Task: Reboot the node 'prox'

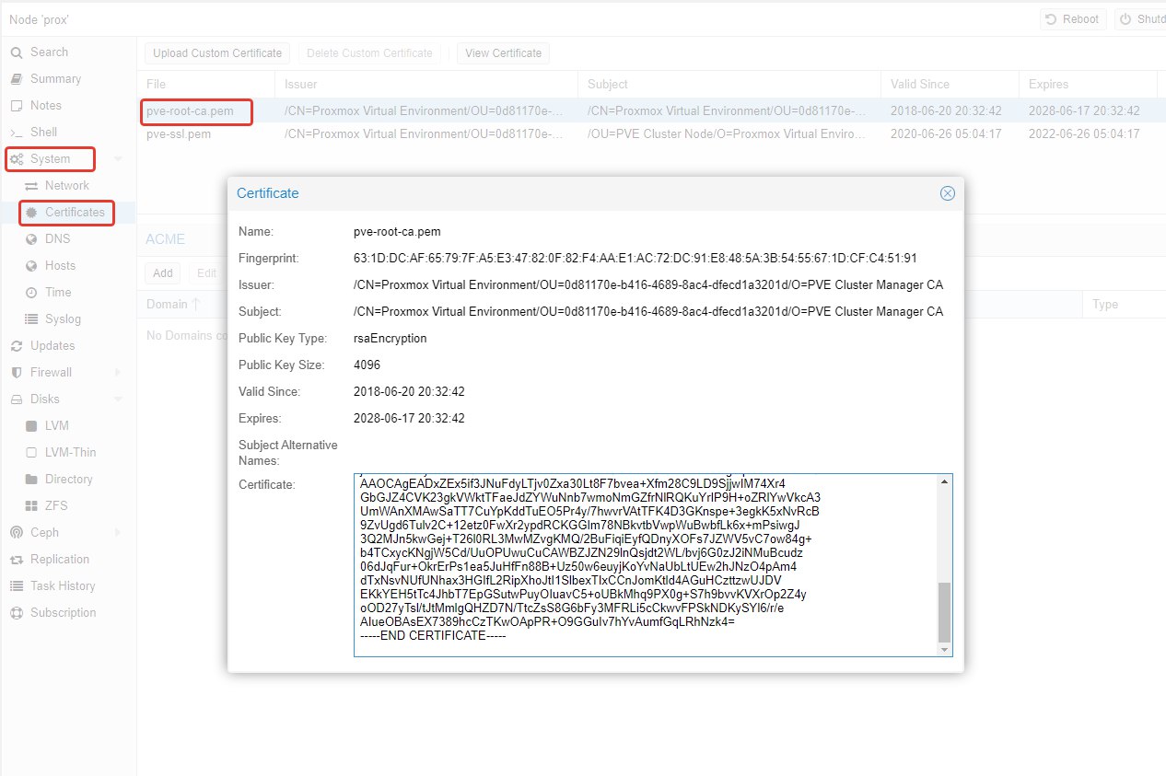Action: pyautogui.click(x=1074, y=19)
